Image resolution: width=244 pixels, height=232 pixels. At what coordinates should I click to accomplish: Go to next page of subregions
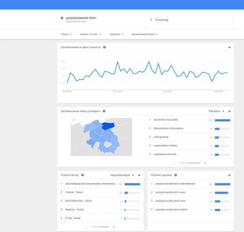pyautogui.click(x=205, y=163)
